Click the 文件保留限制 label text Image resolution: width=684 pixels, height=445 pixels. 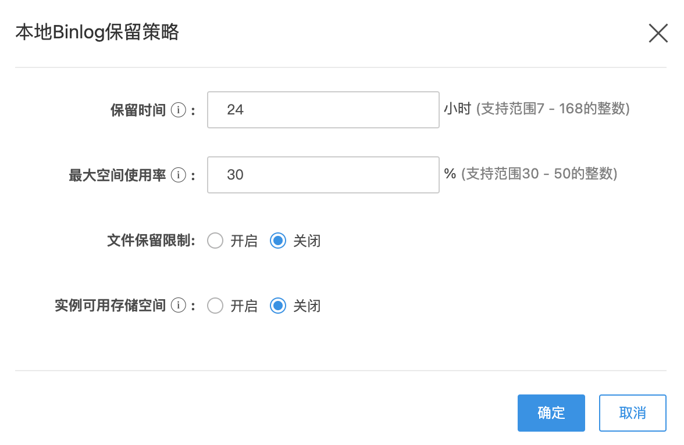pyautogui.click(x=150, y=241)
